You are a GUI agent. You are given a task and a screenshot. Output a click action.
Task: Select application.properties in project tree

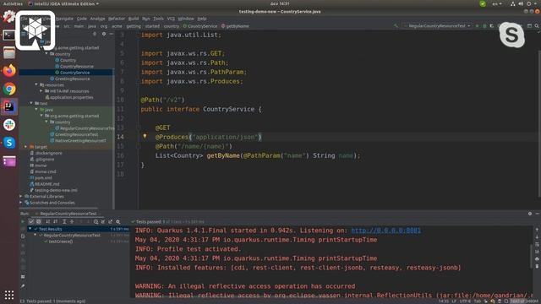pos(71,97)
